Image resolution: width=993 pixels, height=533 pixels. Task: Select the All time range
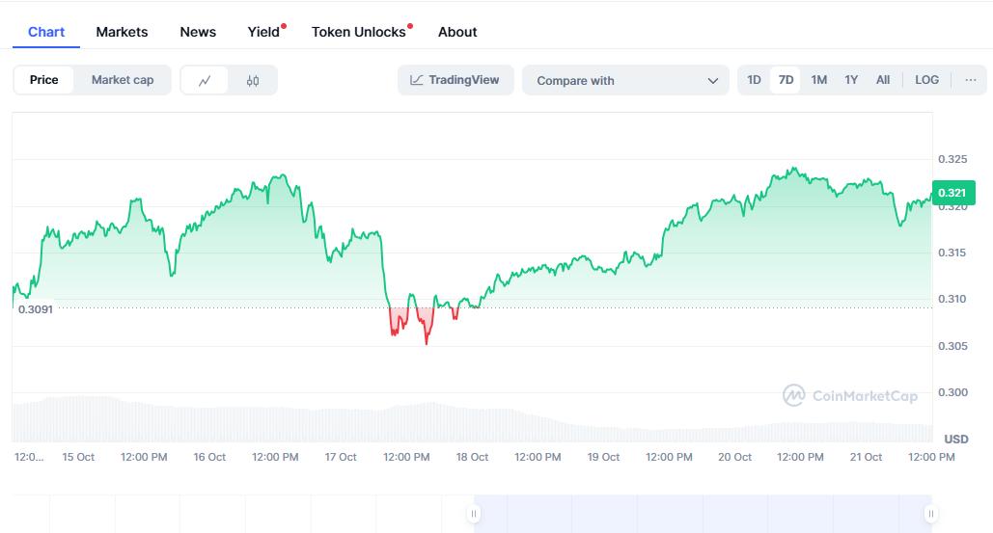pyautogui.click(x=882, y=80)
